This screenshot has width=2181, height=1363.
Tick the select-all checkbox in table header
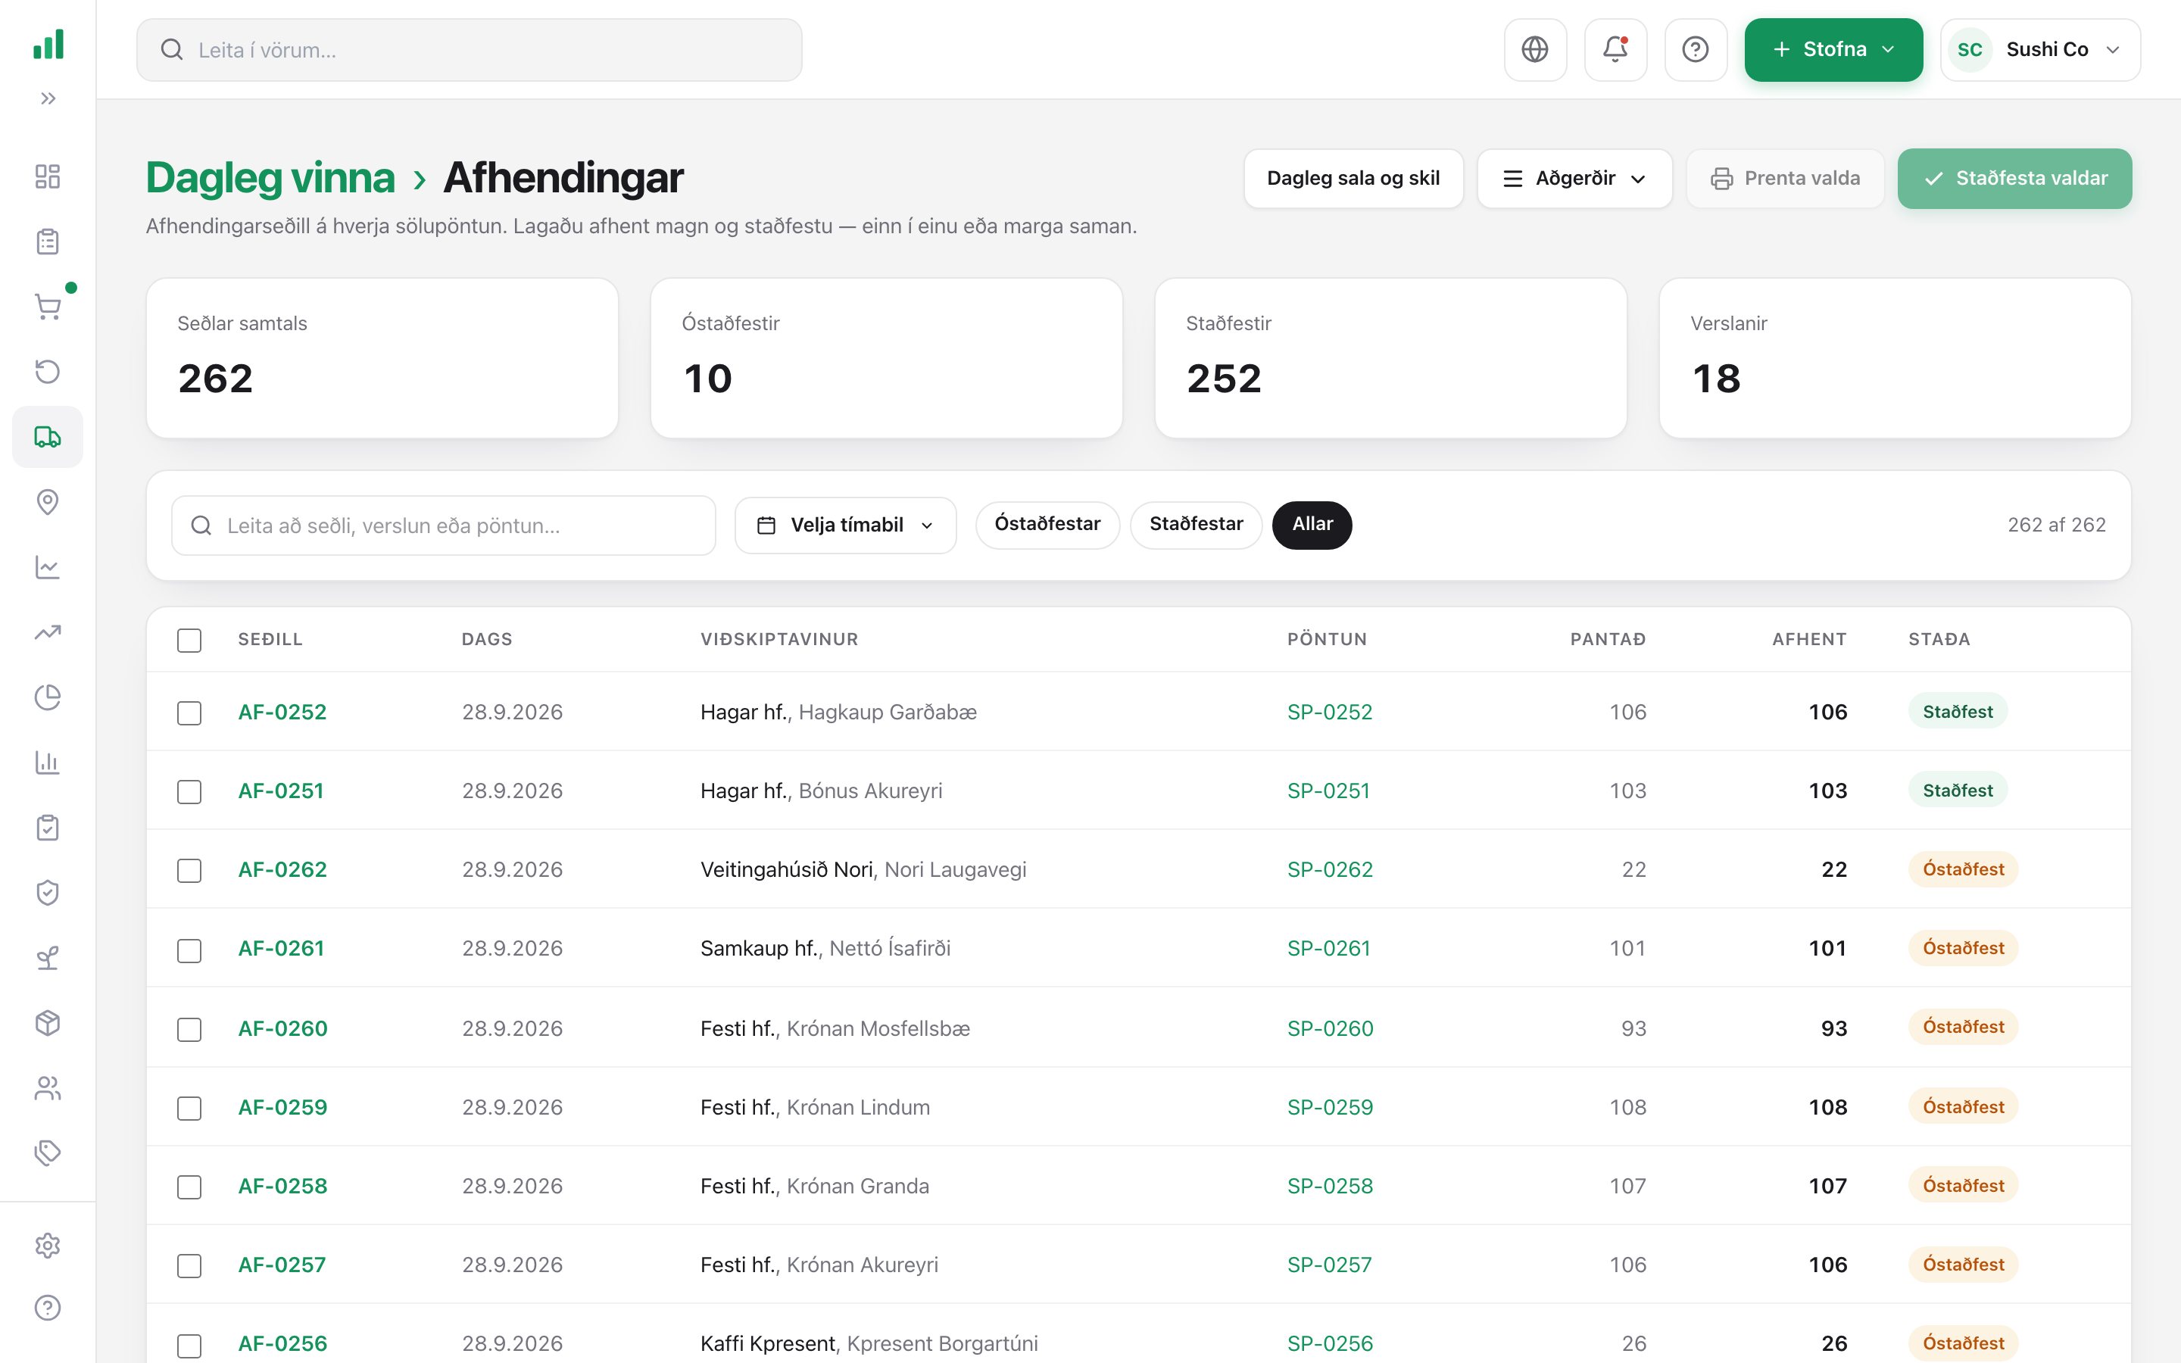point(189,640)
